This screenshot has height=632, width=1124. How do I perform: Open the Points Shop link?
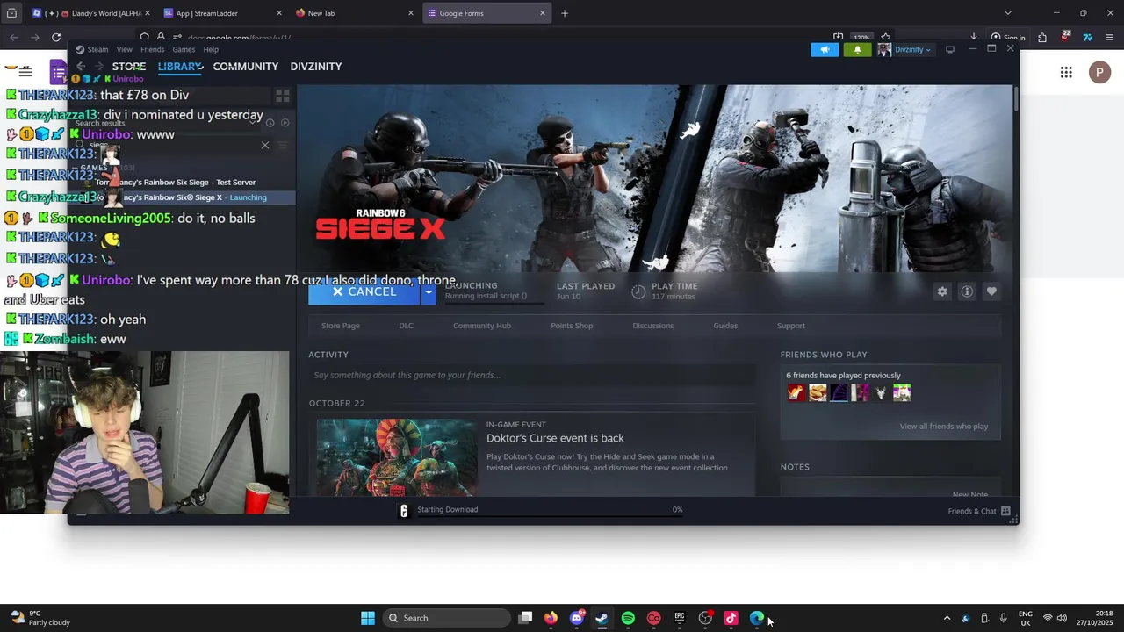pos(572,326)
